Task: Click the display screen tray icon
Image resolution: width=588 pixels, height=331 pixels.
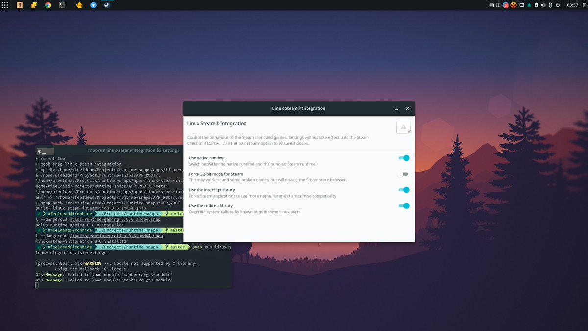Action: coord(522,5)
